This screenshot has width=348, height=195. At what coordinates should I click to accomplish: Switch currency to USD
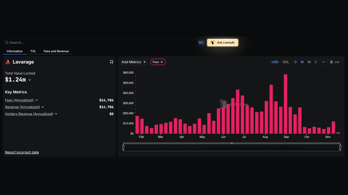click(x=275, y=62)
